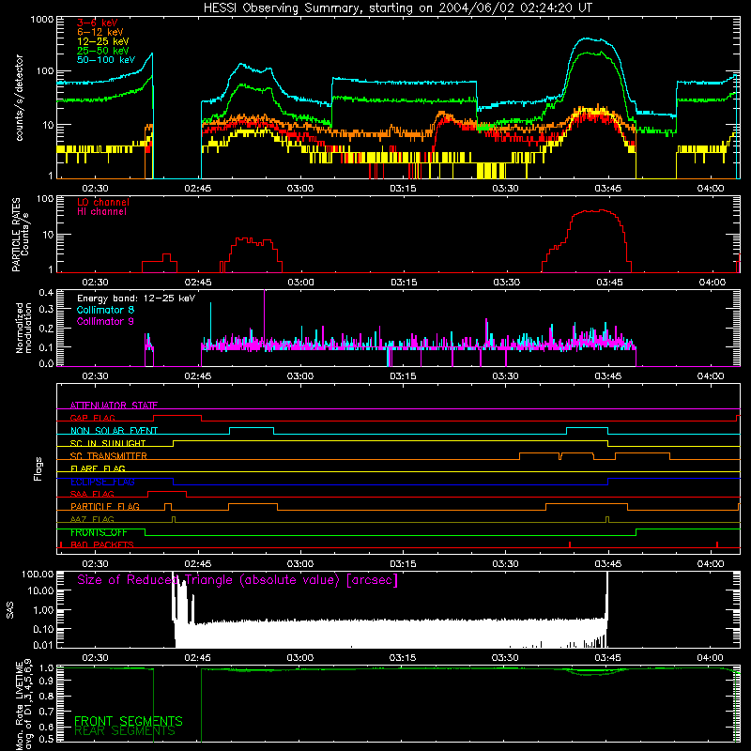
Task: Click the 03:30 tick under the SAS plot
Action: point(505,658)
